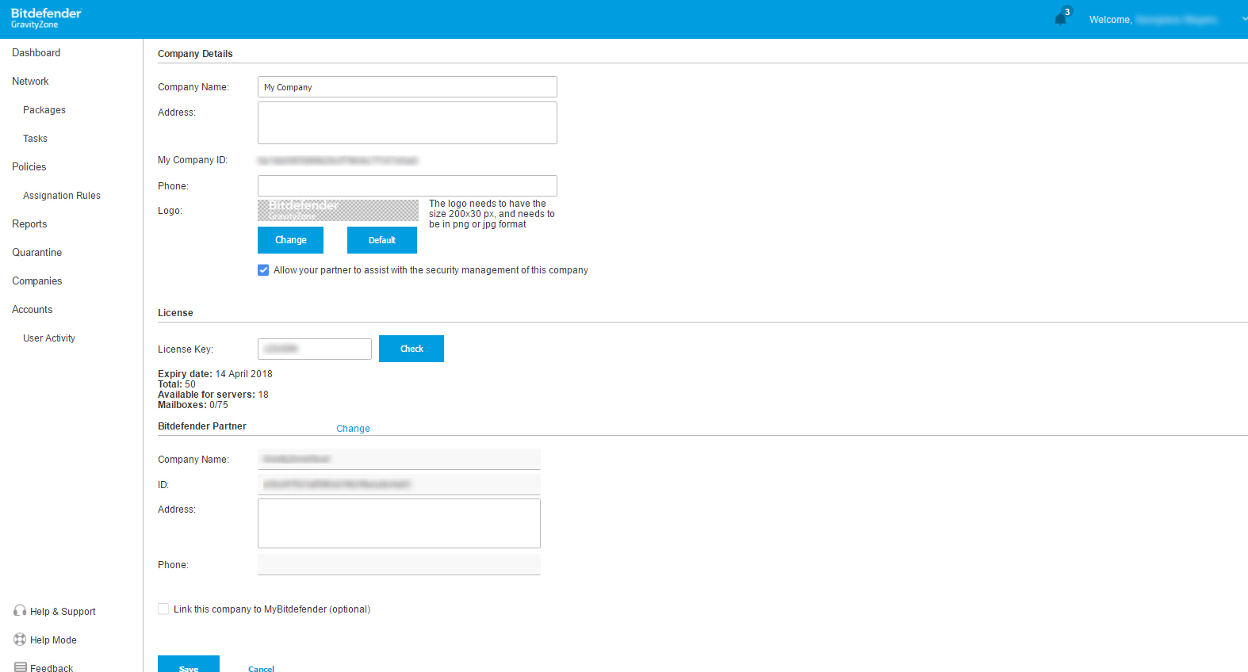Image resolution: width=1248 pixels, height=672 pixels.
Task: Select Assignation Rules submenu item
Action: point(62,196)
